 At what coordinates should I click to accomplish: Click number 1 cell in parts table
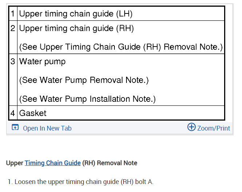click(x=13, y=14)
